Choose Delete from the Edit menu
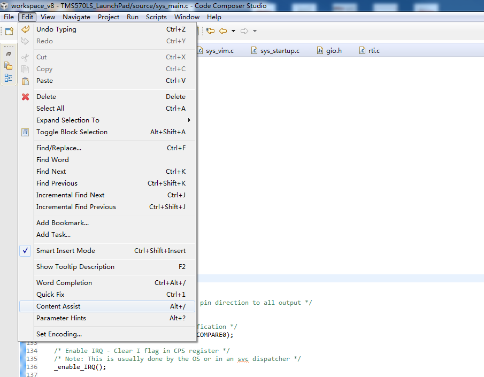The height and width of the screenshot is (377, 484). [107, 97]
